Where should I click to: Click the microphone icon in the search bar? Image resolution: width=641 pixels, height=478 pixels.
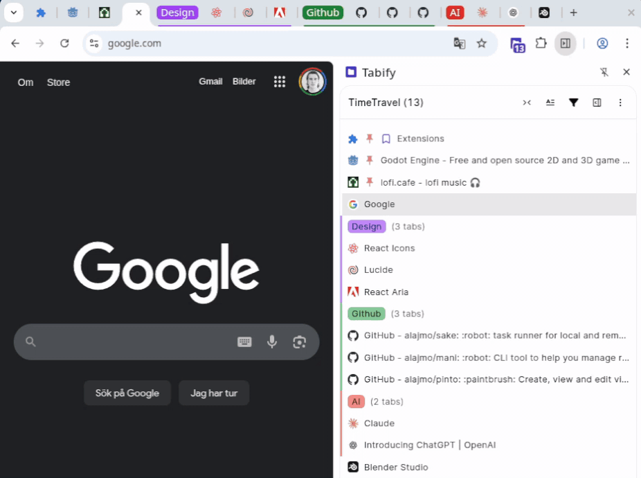click(272, 342)
